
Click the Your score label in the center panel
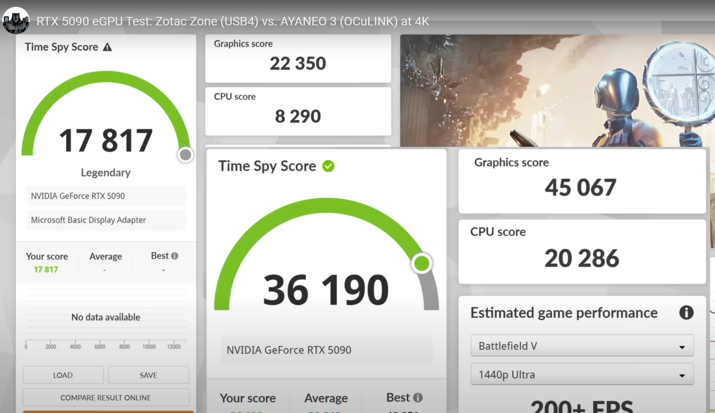[248, 398]
